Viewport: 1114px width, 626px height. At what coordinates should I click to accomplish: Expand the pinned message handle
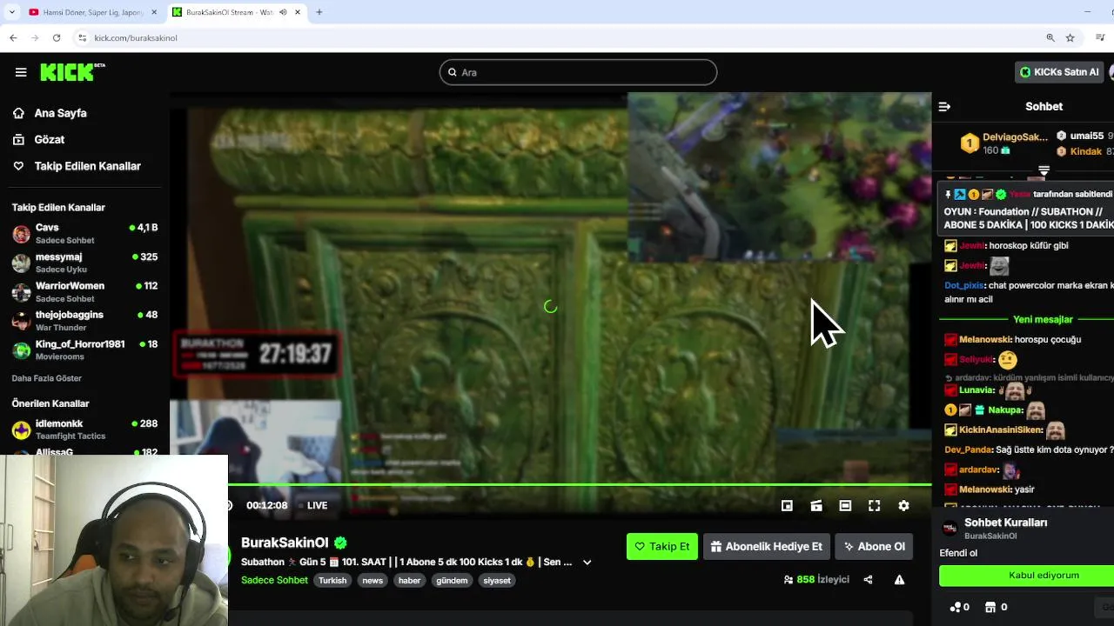tap(1044, 171)
